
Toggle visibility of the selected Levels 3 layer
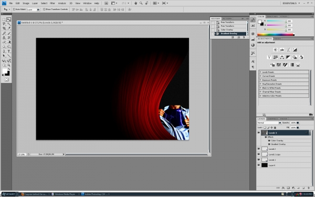pyautogui.click(x=259, y=132)
